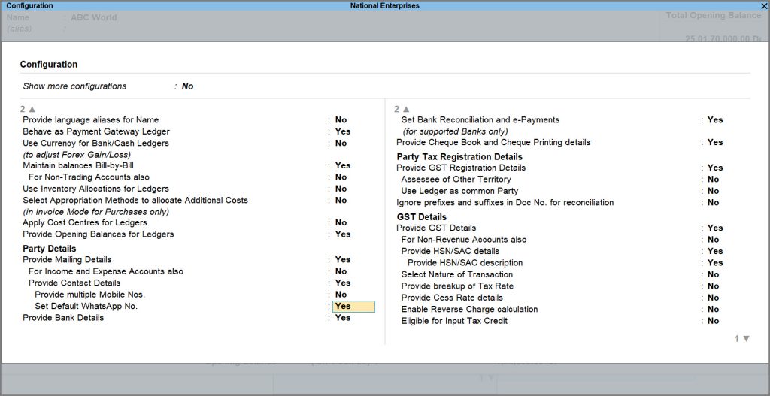Select 'Provide language aliases for Name' label

[x=91, y=120]
